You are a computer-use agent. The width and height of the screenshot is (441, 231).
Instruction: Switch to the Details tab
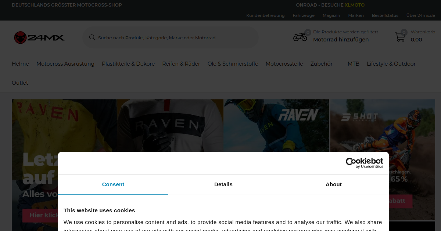(223, 184)
